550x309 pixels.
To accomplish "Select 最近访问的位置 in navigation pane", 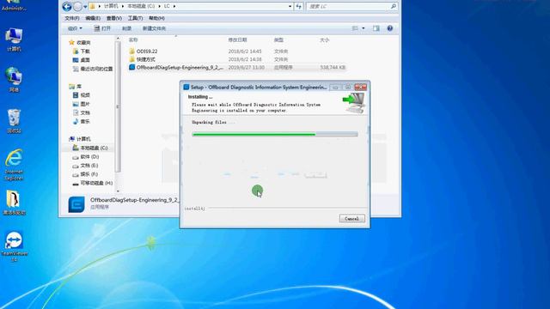I will pos(93,69).
